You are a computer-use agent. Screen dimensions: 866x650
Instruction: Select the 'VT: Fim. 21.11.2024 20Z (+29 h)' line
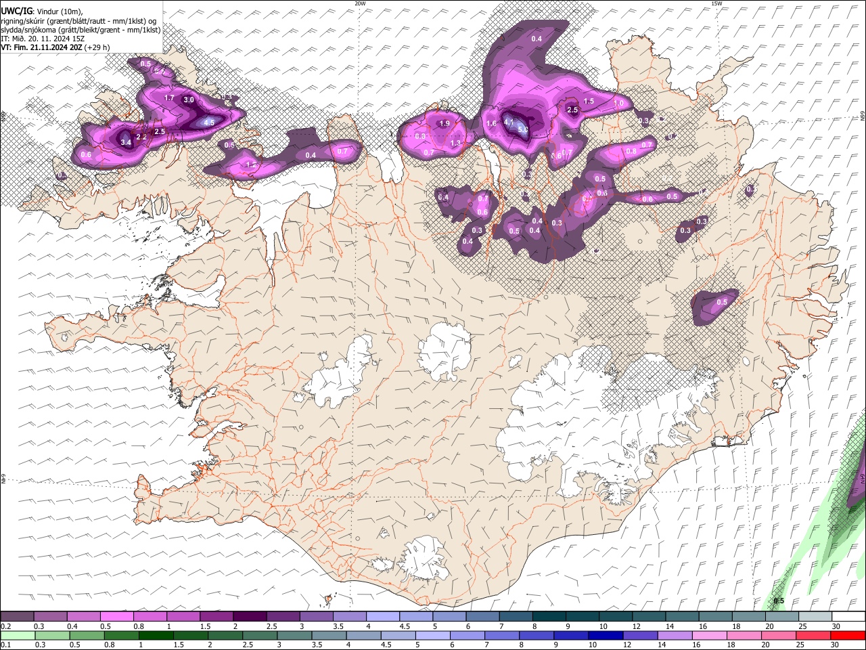[55, 47]
